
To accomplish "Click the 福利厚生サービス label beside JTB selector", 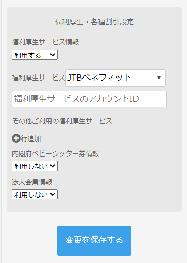I will click(39, 78).
